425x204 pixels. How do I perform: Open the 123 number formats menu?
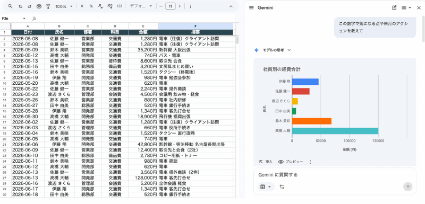coord(119,6)
